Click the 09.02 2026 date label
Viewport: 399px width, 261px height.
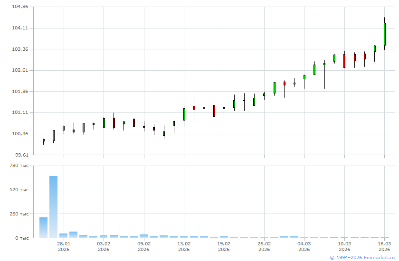tap(144, 246)
